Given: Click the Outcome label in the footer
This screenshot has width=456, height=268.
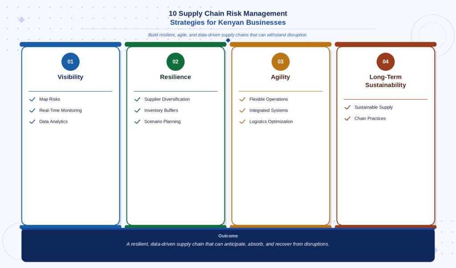Looking at the screenshot, I should [x=228, y=236].
